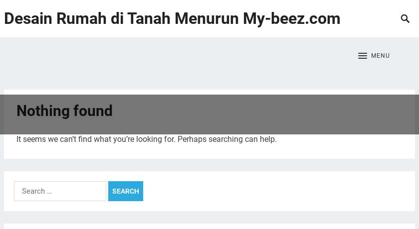Click the word "Desain" in the title

coord(28,18)
